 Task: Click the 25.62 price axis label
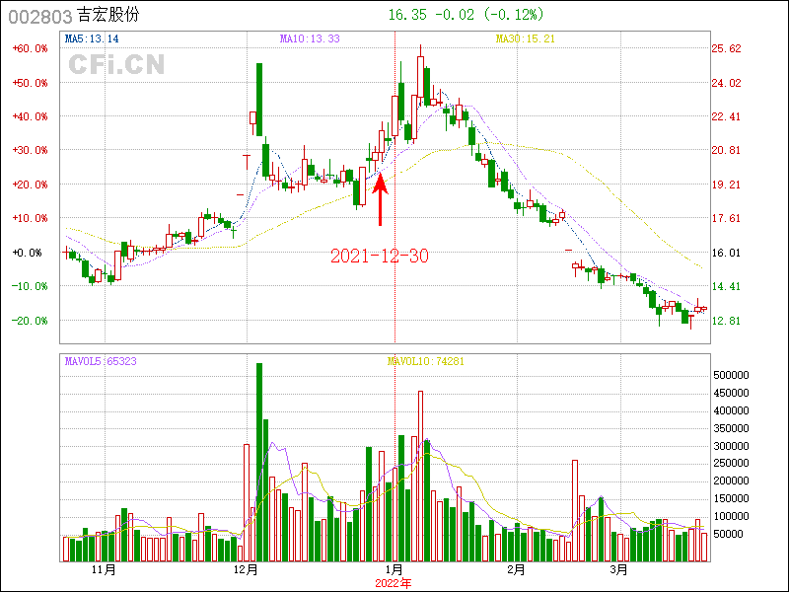tap(726, 48)
